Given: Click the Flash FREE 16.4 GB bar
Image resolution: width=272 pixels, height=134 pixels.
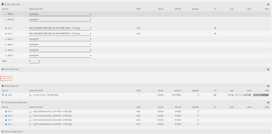Looking at the screenshot, I should (261, 95).
